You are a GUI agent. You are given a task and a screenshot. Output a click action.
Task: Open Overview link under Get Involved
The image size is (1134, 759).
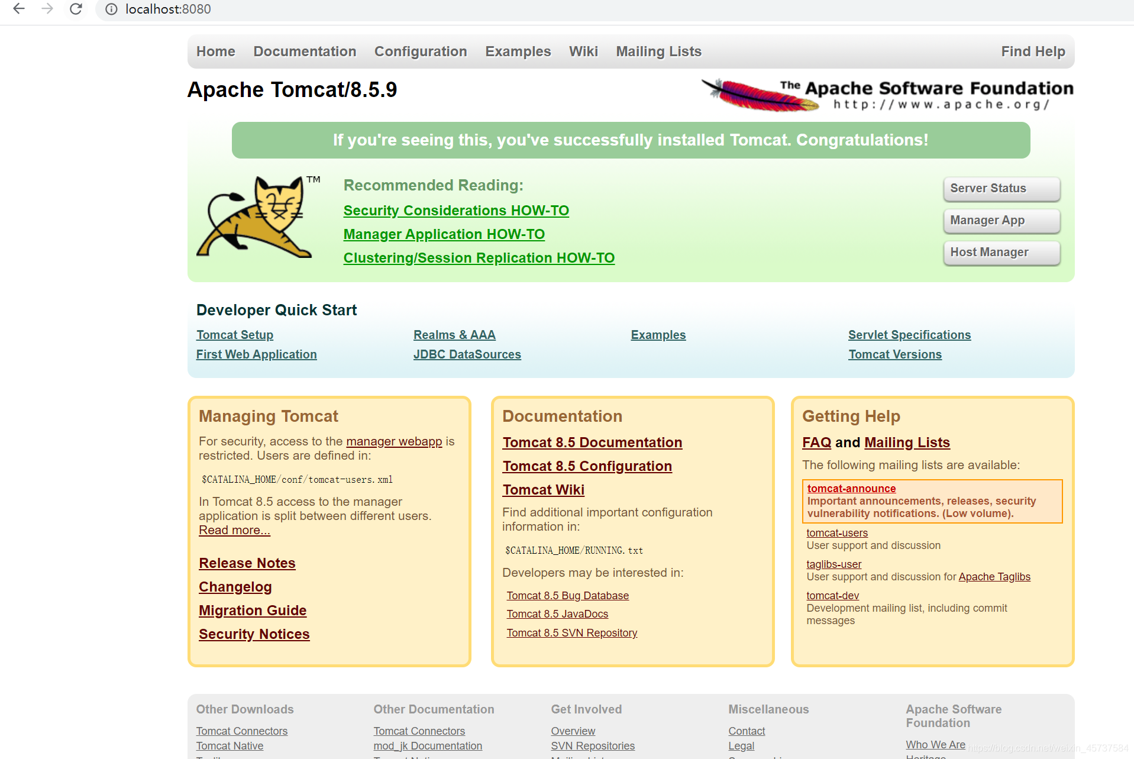coord(573,731)
